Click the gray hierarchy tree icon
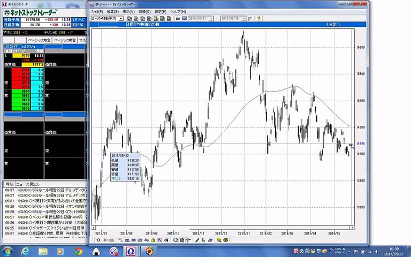This screenshot has width=411, height=257. (120, 240)
